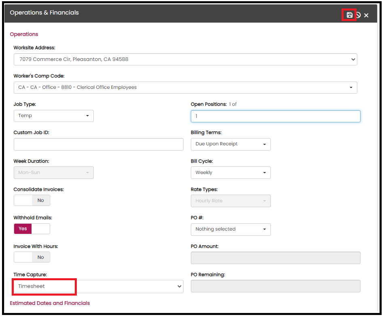The width and height of the screenshot is (382, 317).
Task: Open the Billing Terms dropdown
Action: (230, 144)
